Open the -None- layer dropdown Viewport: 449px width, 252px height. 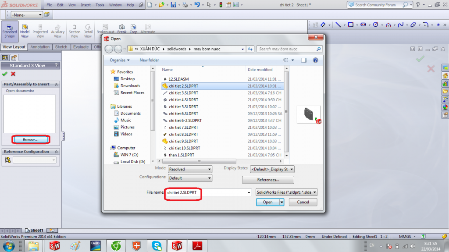coord(27,15)
